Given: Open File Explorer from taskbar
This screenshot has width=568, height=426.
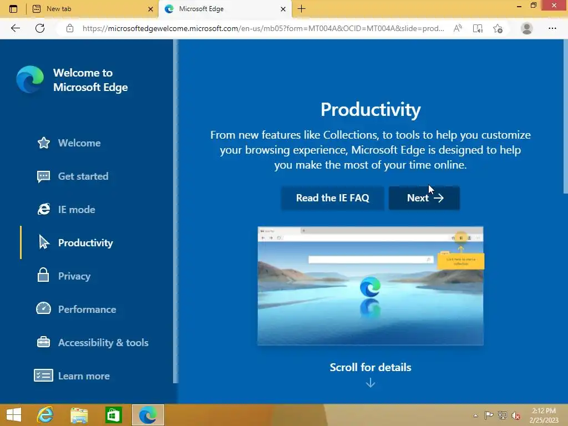Looking at the screenshot, I should tap(79, 415).
